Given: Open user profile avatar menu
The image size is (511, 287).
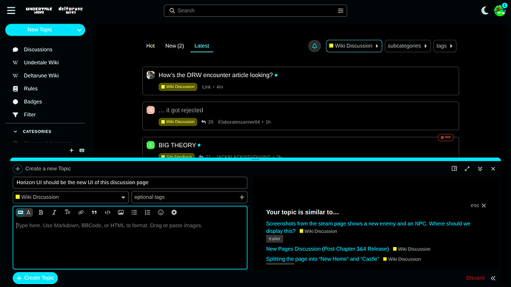Looking at the screenshot, I should coord(500,10).
